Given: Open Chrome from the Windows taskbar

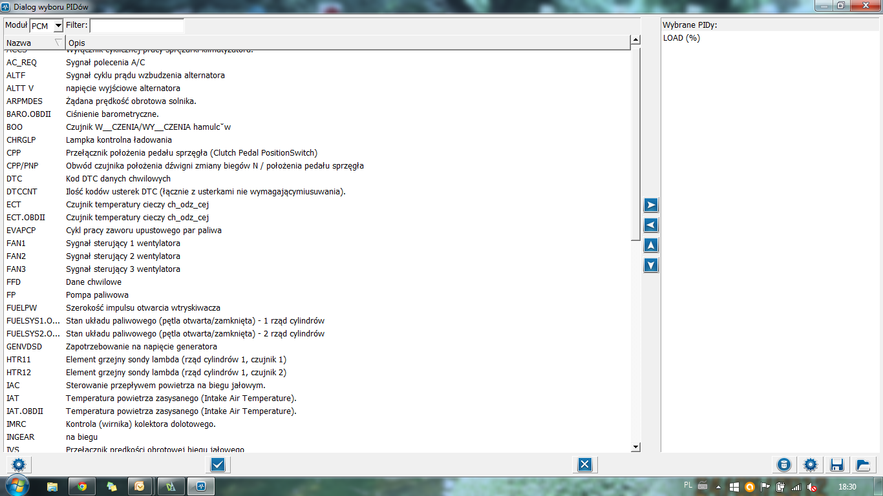Looking at the screenshot, I should pos(82,486).
